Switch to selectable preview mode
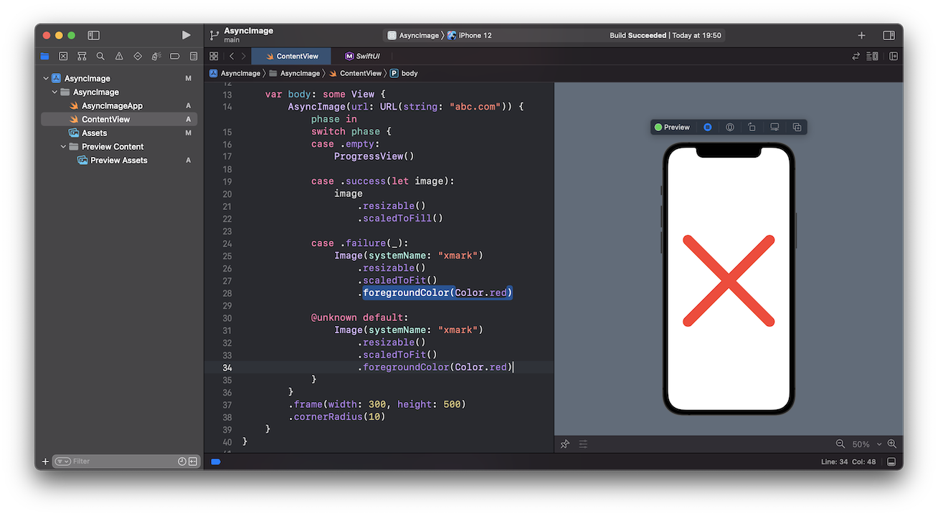The height and width of the screenshot is (516, 938). tap(730, 127)
